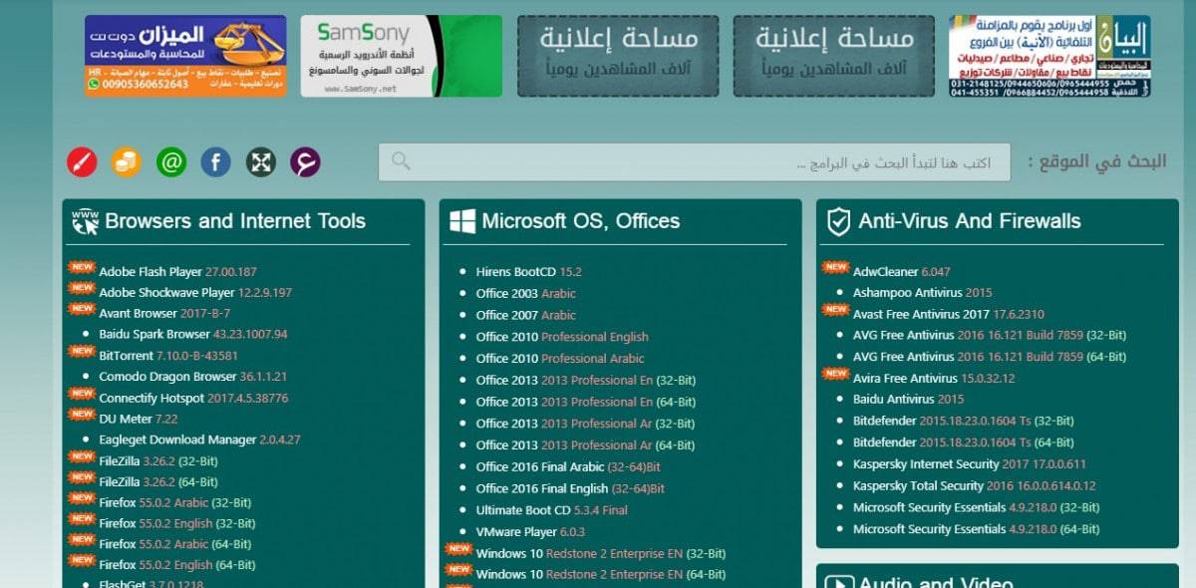Click the NEW badge next to DU Meter

pyautogui.click(x=81, y=416)
